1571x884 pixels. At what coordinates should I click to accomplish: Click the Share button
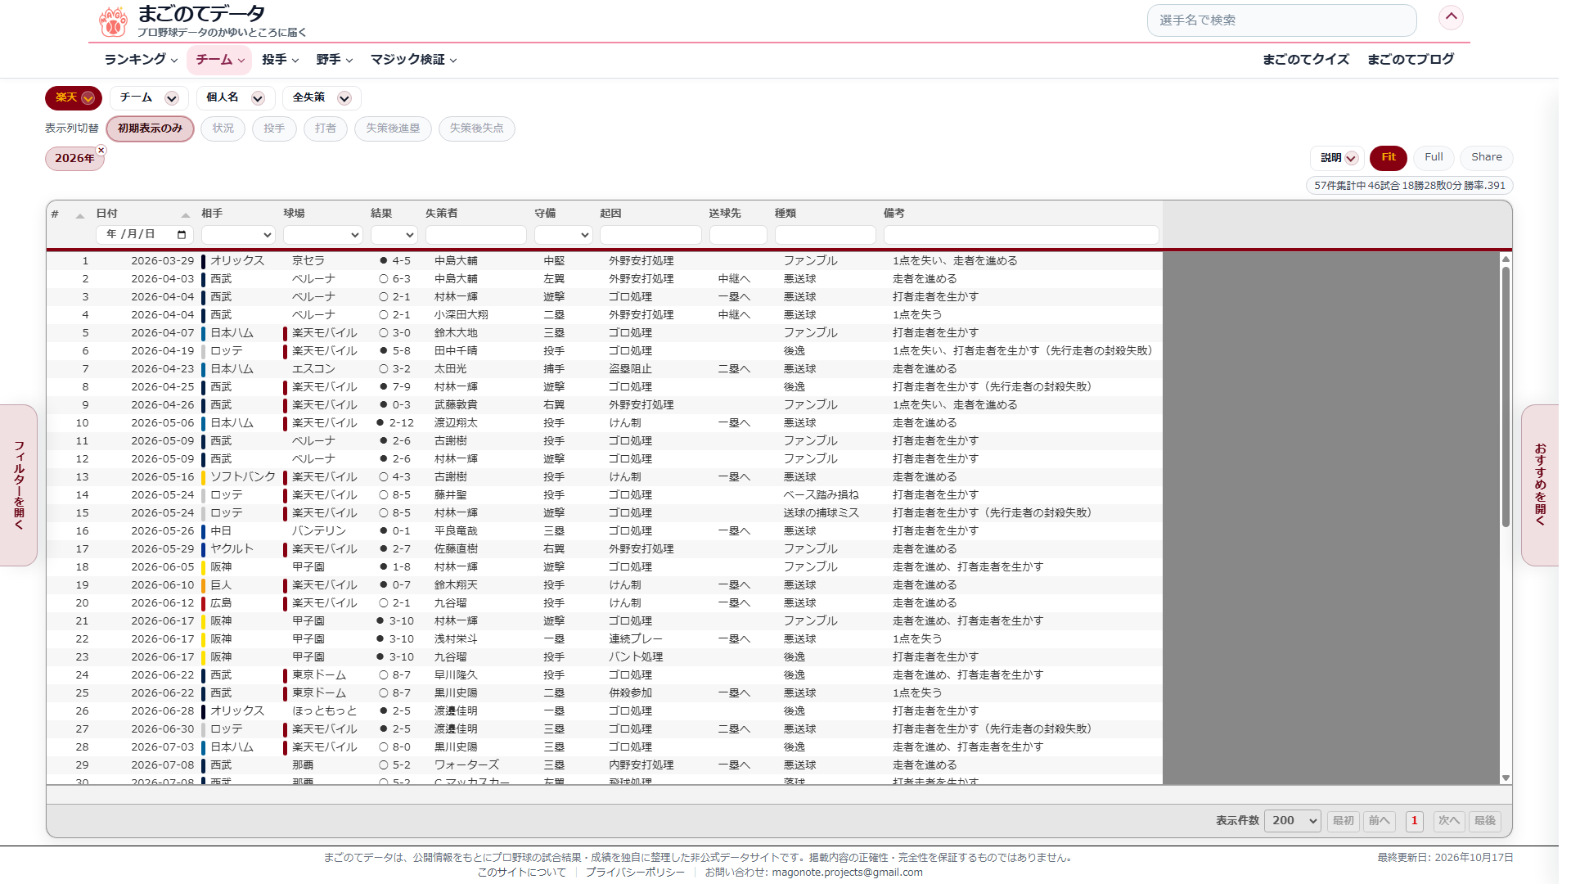coord(1487,158)
